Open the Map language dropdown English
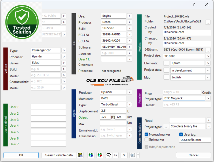The width and height of the screenshot is (214, 162). (x=190, y=77)
